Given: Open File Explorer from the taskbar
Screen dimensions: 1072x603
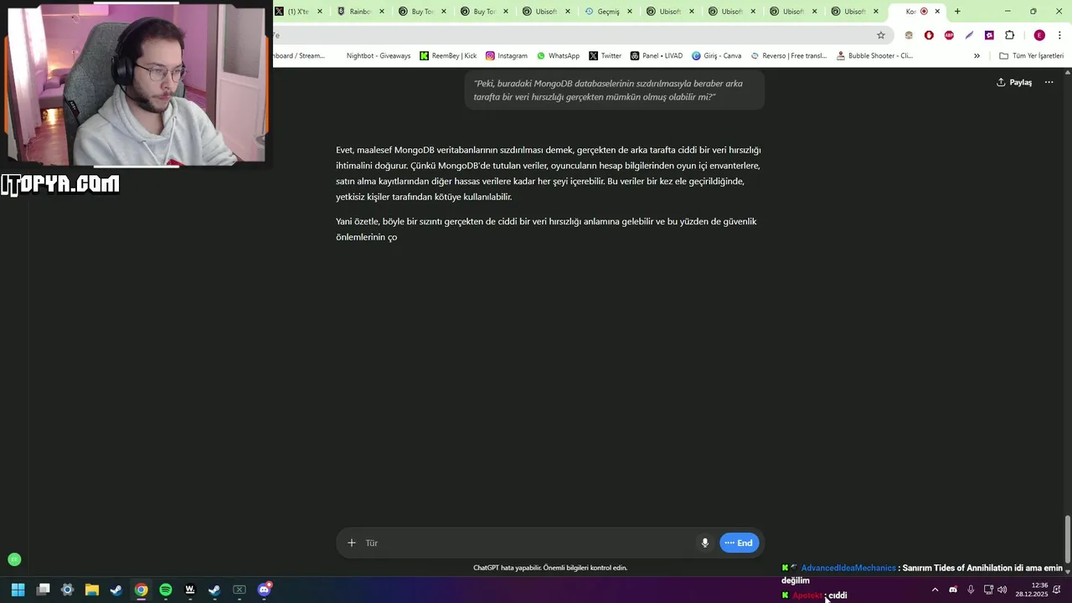Looking at the screenshot, I should [x=92, y=590].
